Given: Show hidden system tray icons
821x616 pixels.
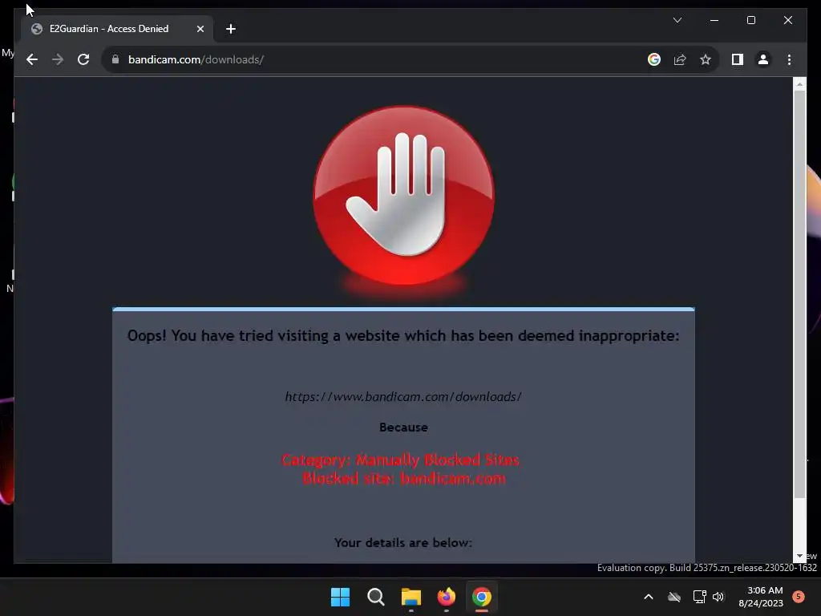Looking at the screenshot, I should [x=648, y=597].
